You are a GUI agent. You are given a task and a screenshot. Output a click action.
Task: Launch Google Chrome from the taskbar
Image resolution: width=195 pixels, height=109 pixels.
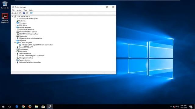click(x=23, y=107)
